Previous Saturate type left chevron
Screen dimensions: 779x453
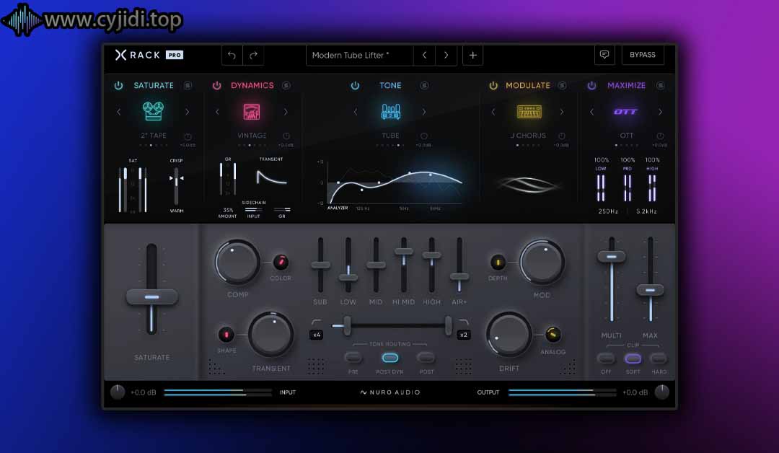tap(119, 112)
